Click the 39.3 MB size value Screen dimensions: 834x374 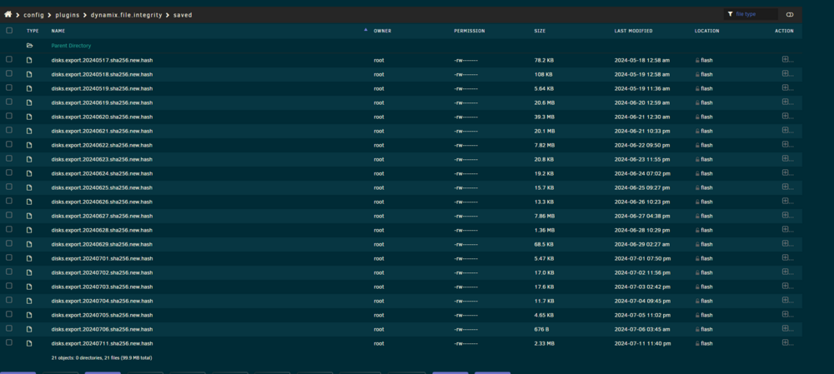544,117
